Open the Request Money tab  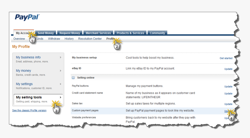pyautogui.click(x=70, y=33)
